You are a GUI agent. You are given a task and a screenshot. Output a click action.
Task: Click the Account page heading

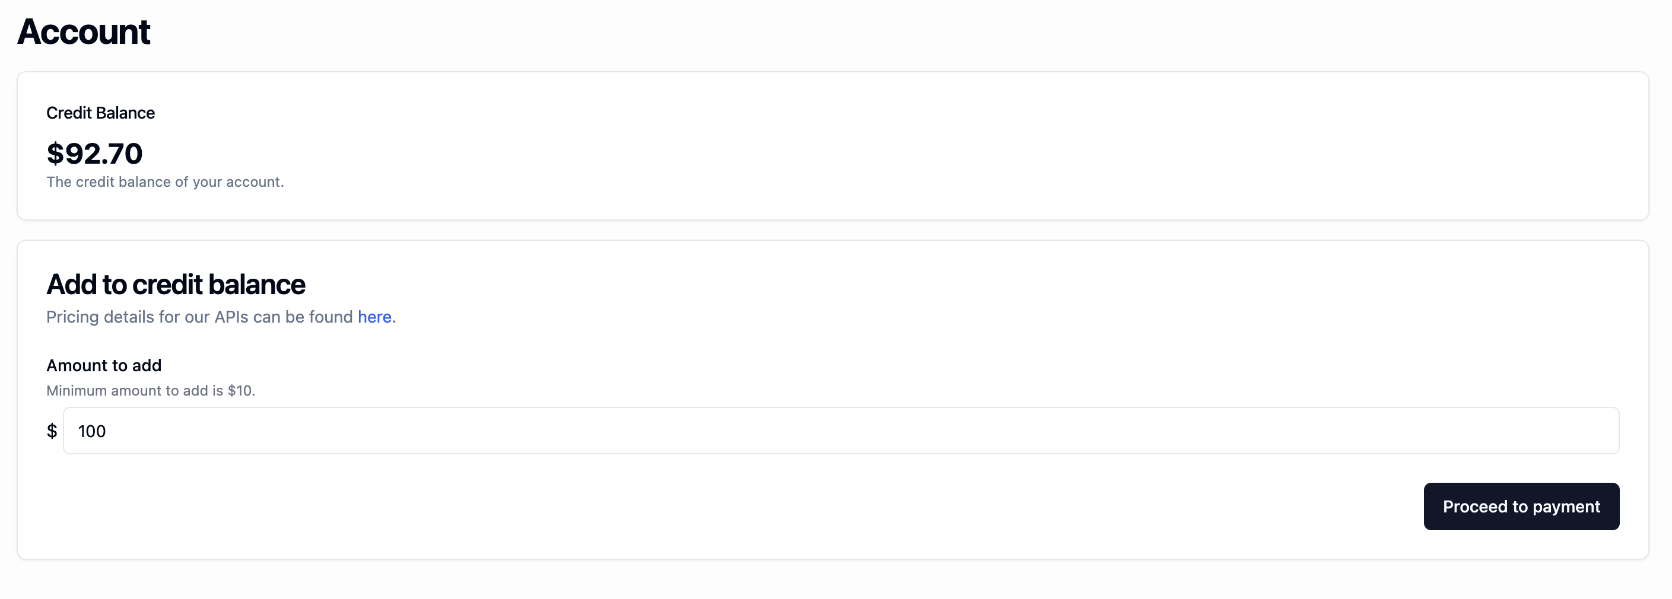point(84,31)
